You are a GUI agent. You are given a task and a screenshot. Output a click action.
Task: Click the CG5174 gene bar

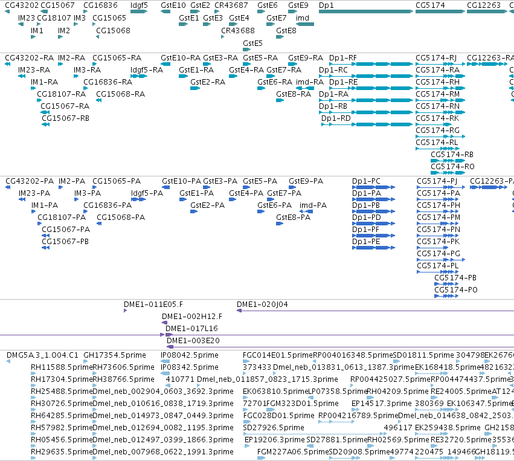(440, 11)
